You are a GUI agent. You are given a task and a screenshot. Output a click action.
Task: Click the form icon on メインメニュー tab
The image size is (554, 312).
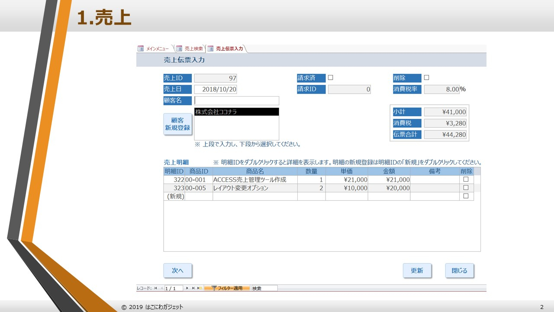pos(141,49)
